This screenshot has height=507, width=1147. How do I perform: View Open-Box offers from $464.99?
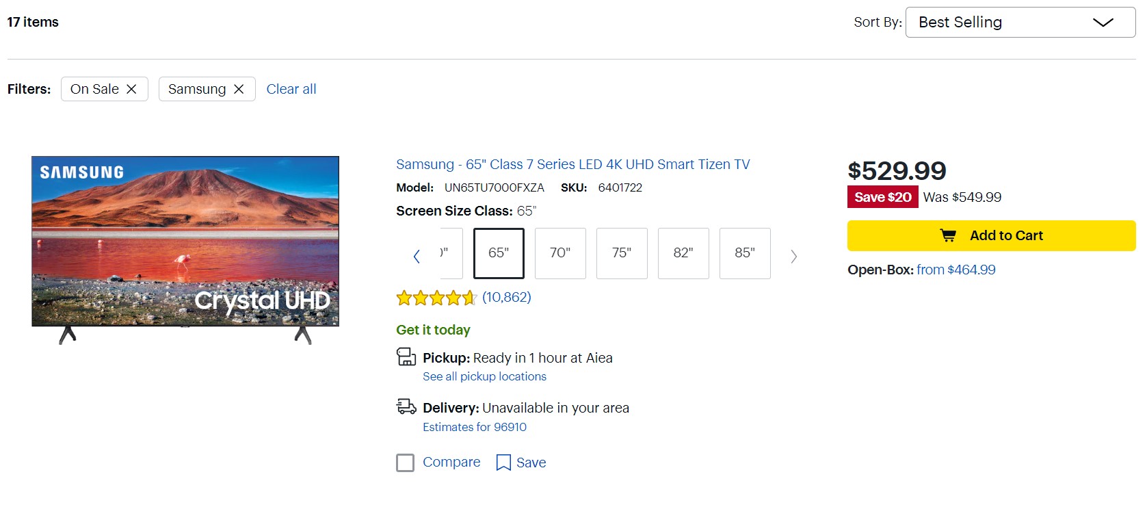955,270
